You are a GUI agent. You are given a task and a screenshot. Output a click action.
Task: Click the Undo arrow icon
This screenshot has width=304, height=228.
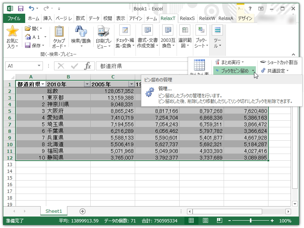(31, 9)
